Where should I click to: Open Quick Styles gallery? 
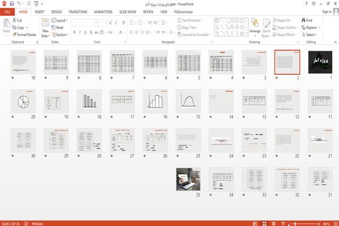click(x=266, y=28)
